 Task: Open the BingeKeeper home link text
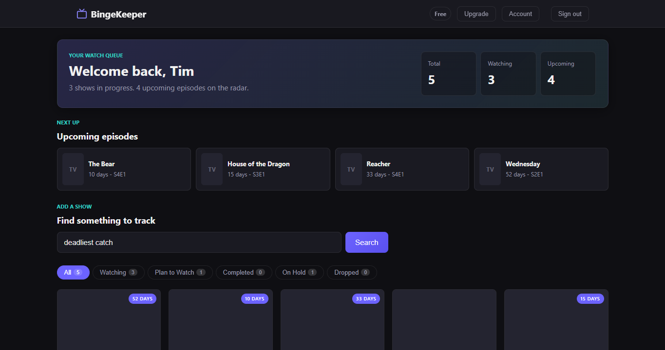coord(118,15)
